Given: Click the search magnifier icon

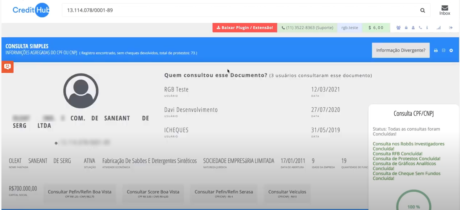Looking at the screenshot, I should pos(422,10).
